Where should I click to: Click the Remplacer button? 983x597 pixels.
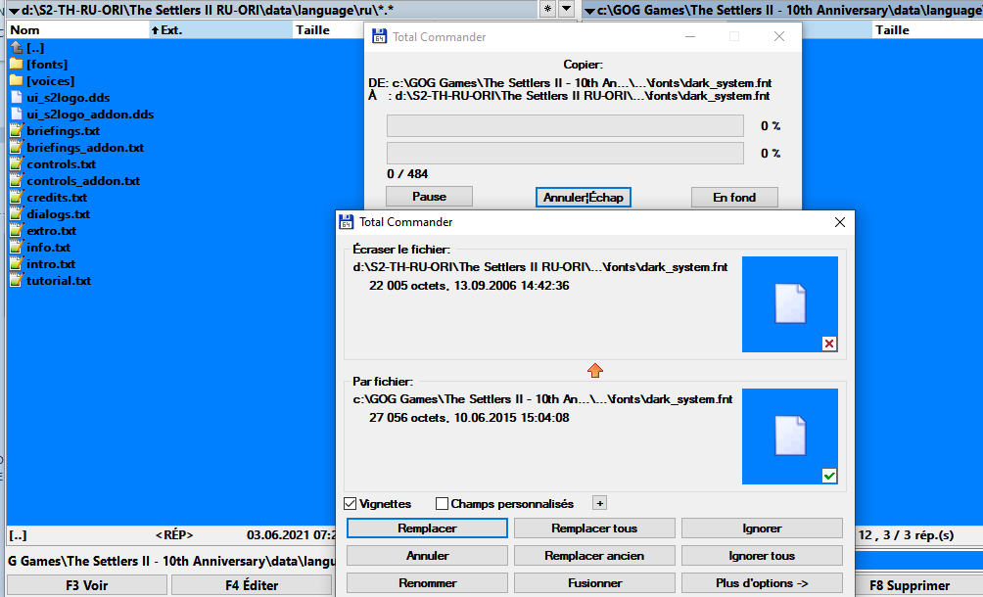(427, 528)
